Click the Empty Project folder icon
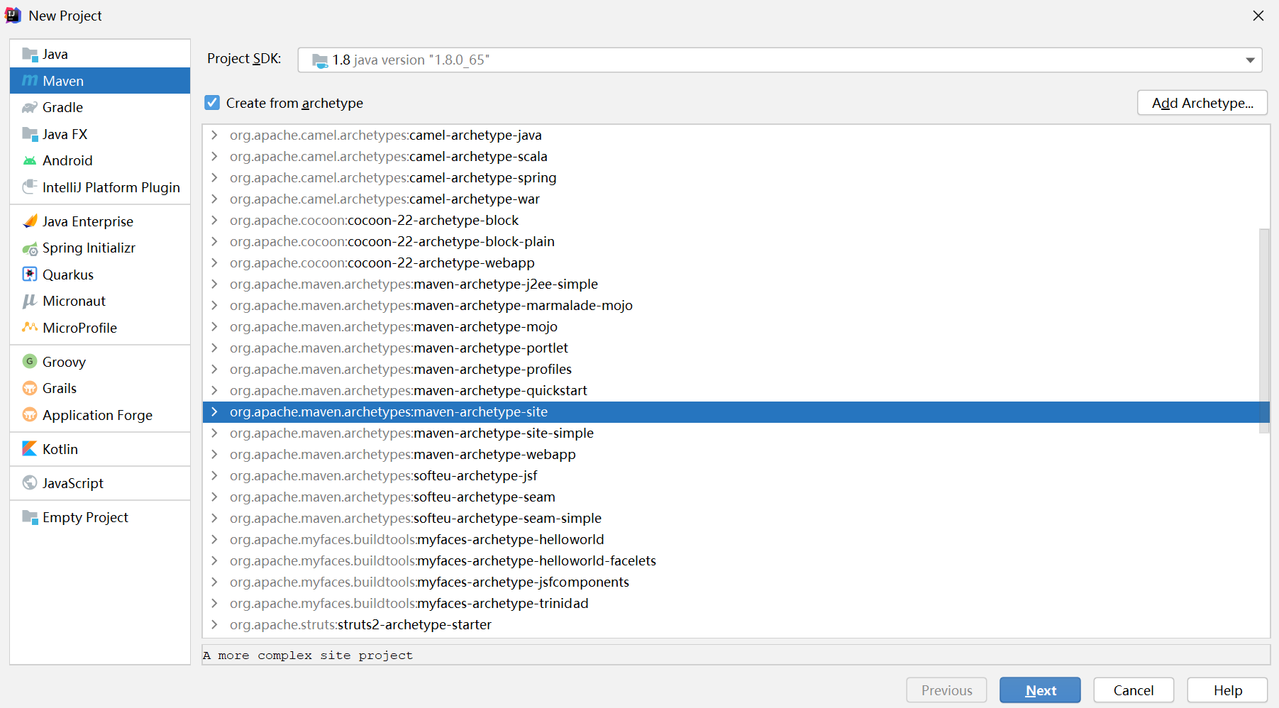Viewport: 1279px width, 708px height. click(29, 517)
